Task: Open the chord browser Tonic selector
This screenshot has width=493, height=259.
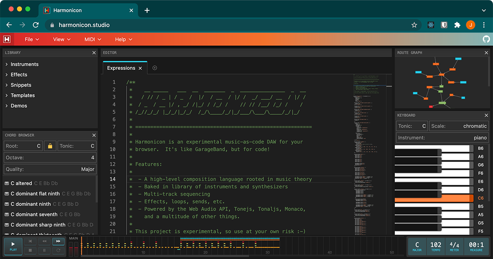Action: (x=77, y=146)
